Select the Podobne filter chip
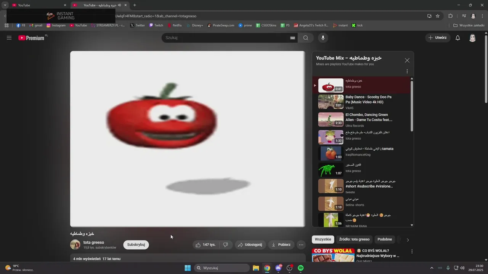 385,239
